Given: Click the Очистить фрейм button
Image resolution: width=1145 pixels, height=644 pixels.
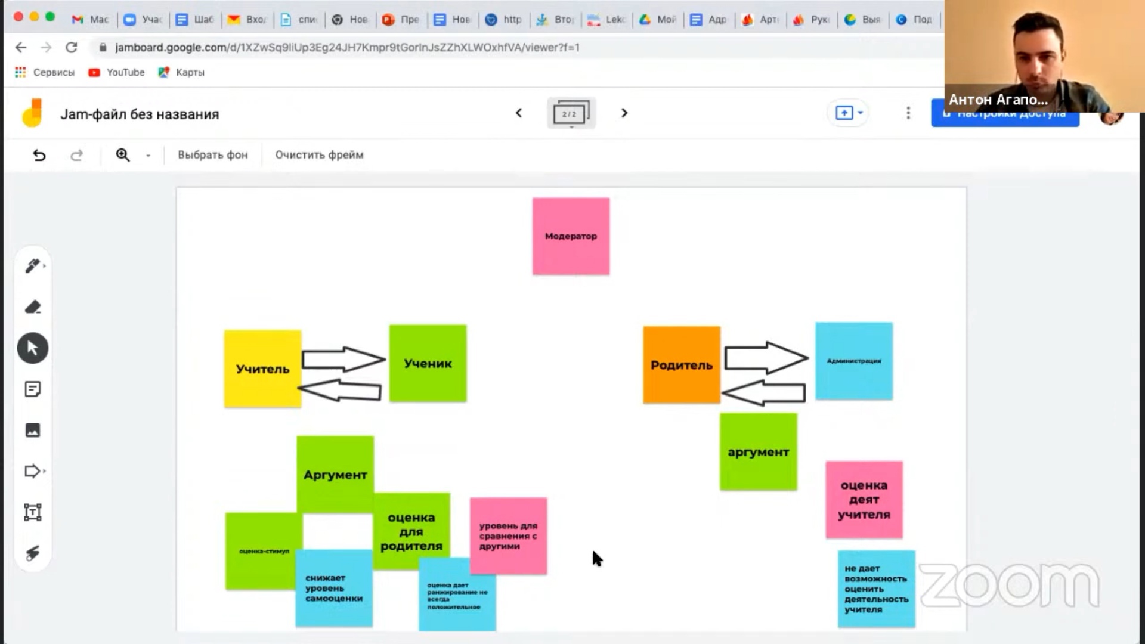Looking at the screenshot, I should pyautogui.click(x=319, y=155).
